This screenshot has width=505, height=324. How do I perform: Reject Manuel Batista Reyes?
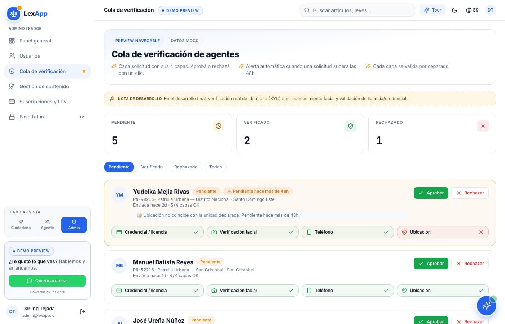point(470,264)
